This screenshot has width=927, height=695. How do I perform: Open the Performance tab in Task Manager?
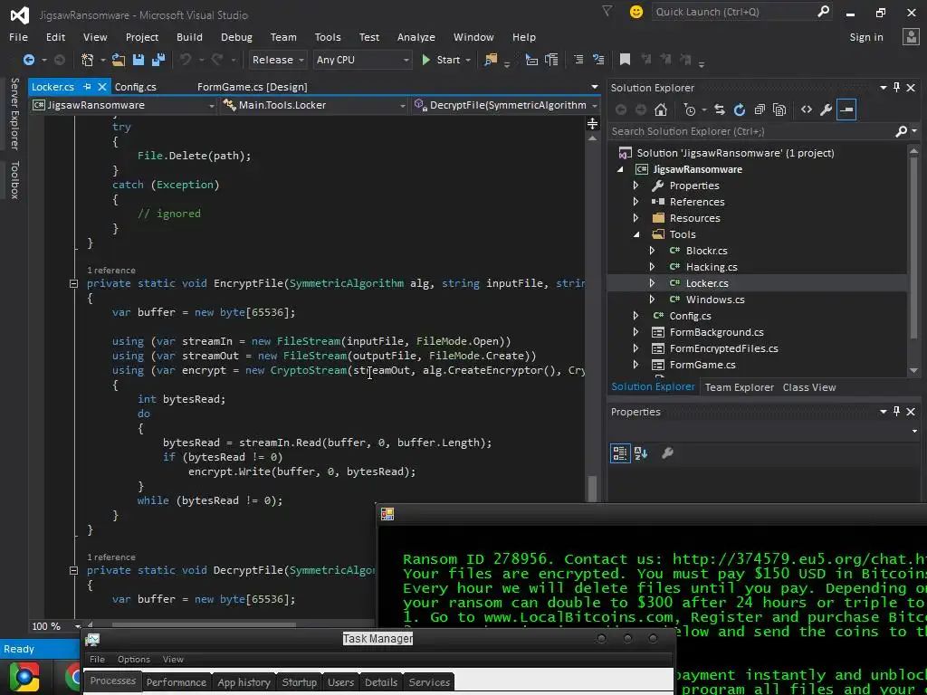point(177,682)
